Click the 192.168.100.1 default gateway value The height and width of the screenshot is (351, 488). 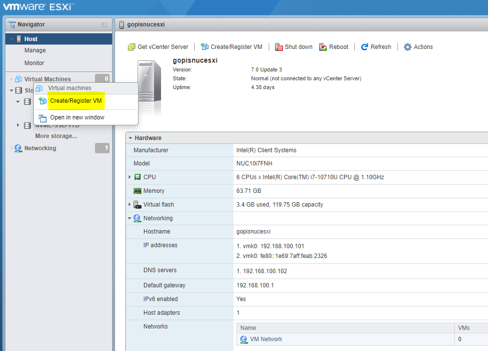tap(255, 285)
